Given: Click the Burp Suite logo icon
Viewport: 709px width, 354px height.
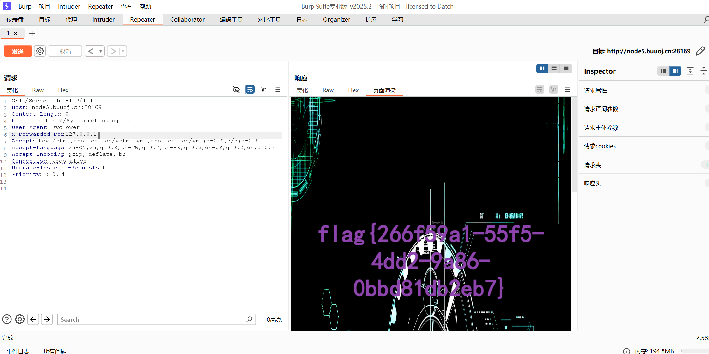Looking at the screenshot, I should click(x=7, y=6).
